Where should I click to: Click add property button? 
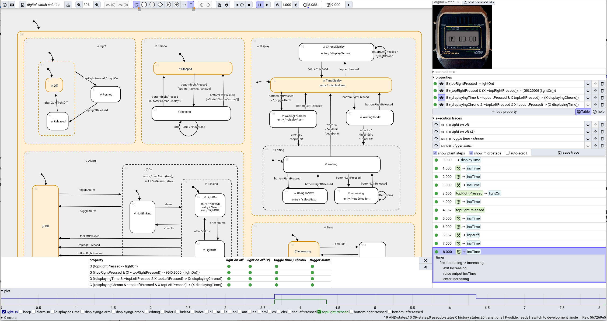tap(504, 112)
